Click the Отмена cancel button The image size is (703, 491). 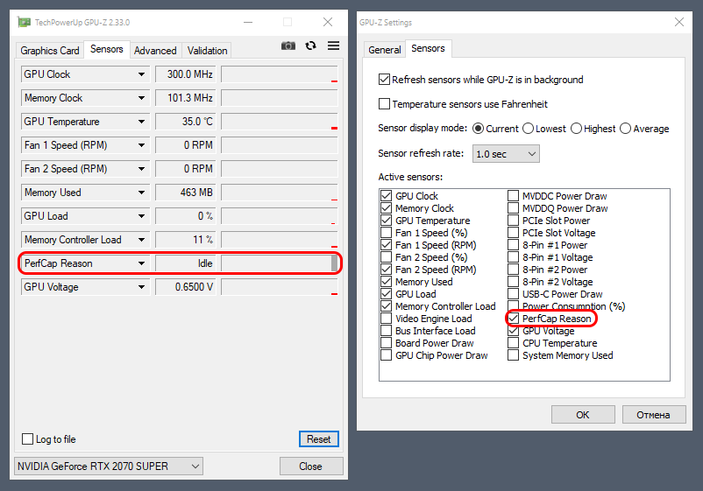[x=654, y=415]
